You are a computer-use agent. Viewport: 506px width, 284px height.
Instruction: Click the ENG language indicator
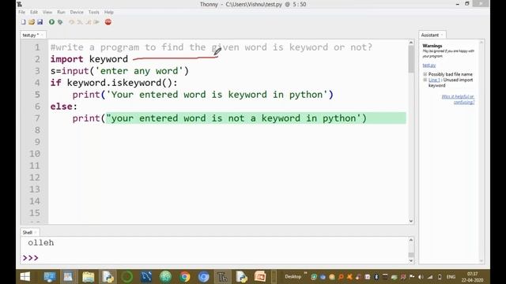point(451,277)
